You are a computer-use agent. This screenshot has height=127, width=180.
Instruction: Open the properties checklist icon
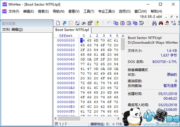(90, 23)
